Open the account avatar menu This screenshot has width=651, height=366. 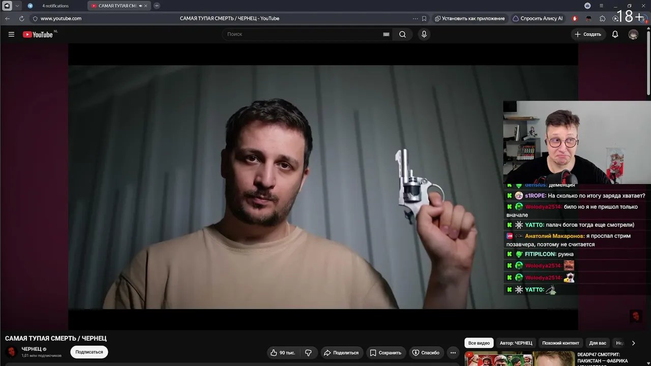tap(633, 35)
